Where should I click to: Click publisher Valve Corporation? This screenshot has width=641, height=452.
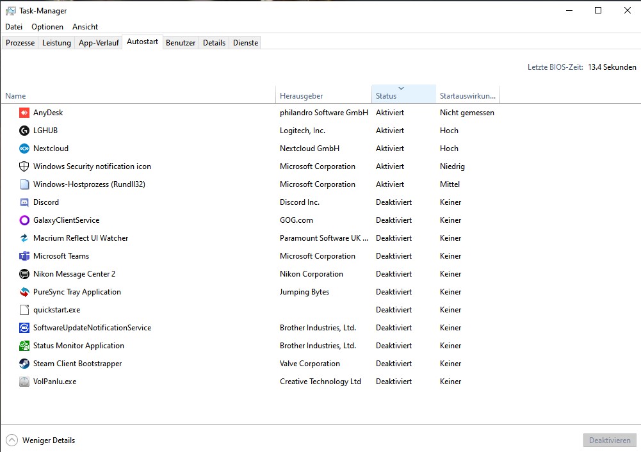309,363
